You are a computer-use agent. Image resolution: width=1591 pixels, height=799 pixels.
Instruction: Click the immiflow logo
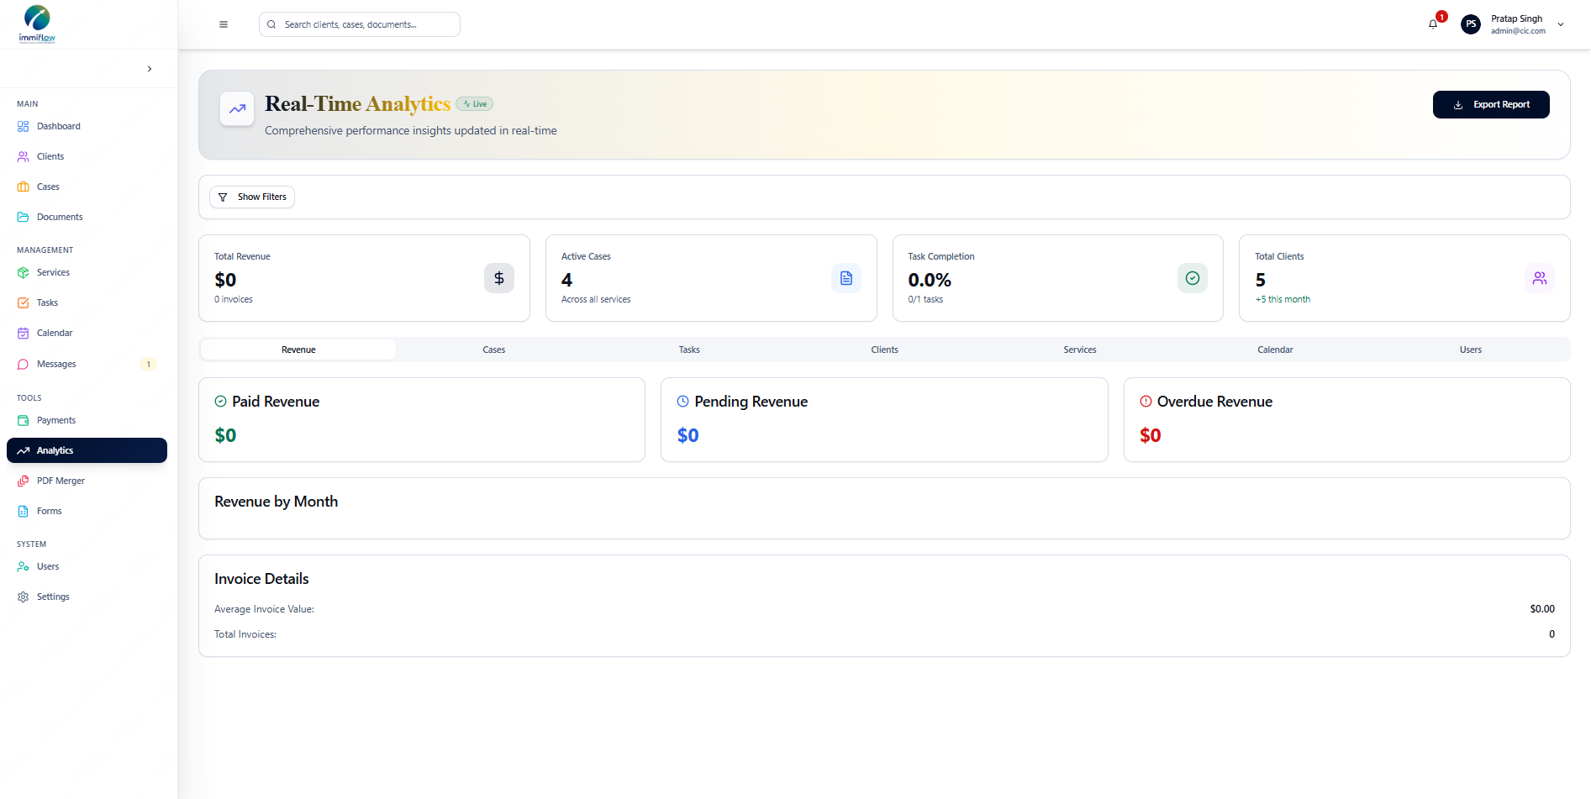pos(37,24)
